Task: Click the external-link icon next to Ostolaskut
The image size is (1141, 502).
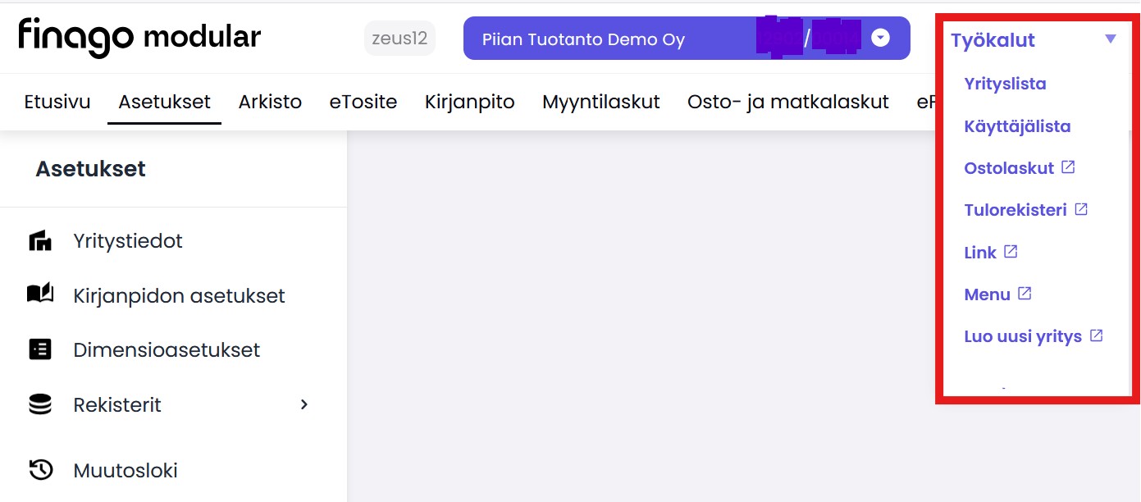Action: click(x=1068, y=167)
